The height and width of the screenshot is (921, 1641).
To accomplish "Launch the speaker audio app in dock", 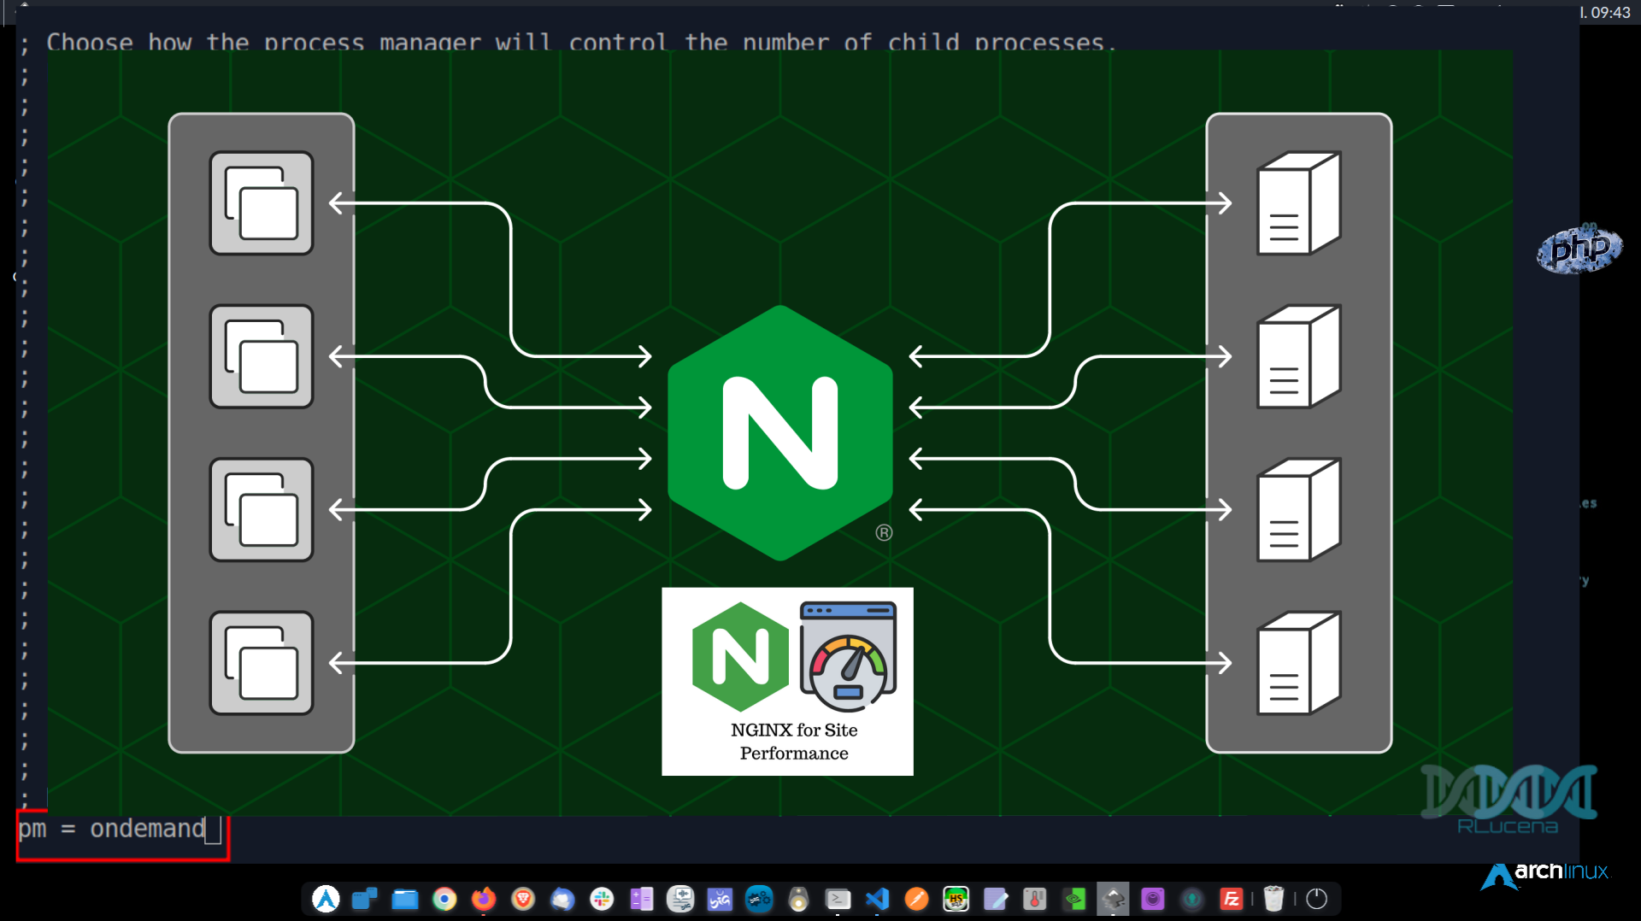I will (798, 899).
